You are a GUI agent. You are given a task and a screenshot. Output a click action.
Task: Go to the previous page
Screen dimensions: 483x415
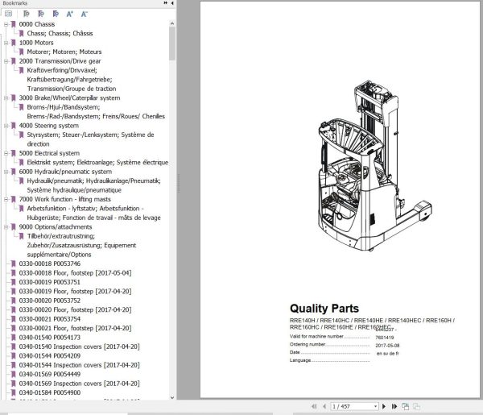[x=324, y=406]
